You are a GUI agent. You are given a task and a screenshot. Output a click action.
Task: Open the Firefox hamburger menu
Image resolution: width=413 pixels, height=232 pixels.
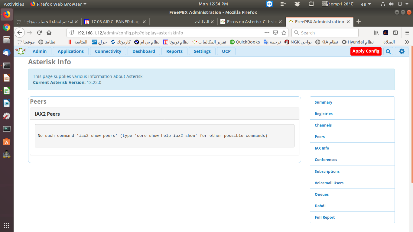(x=407, y=33)
